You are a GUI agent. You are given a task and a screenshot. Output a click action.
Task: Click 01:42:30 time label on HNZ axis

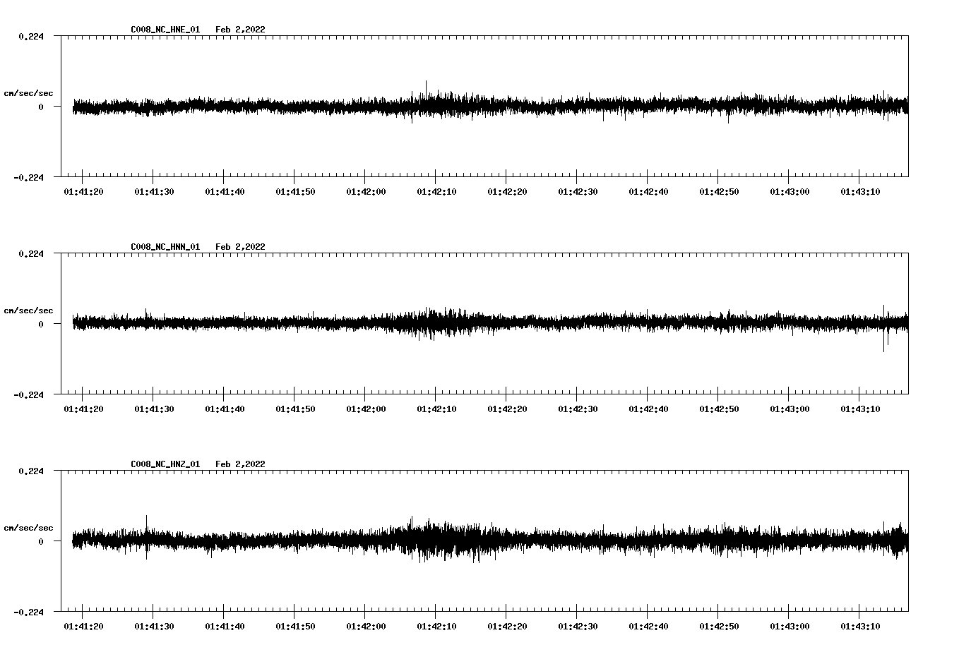tap(578, 627)
